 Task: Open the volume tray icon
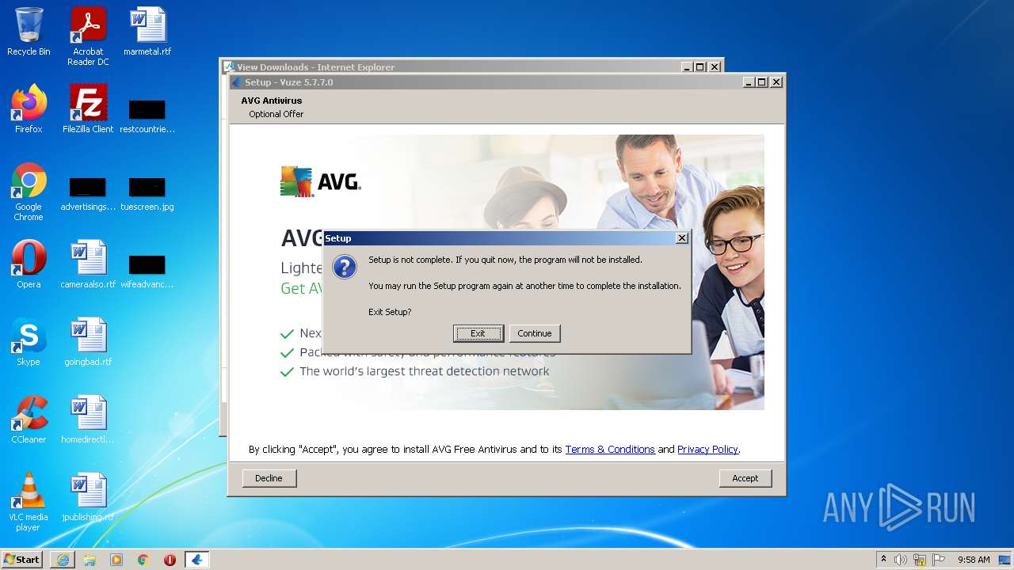pyautogui.click(x=901, y=560)
